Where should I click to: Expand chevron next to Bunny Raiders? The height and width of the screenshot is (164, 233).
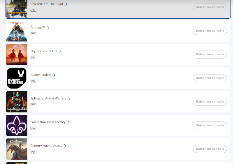tap(54, 75)
